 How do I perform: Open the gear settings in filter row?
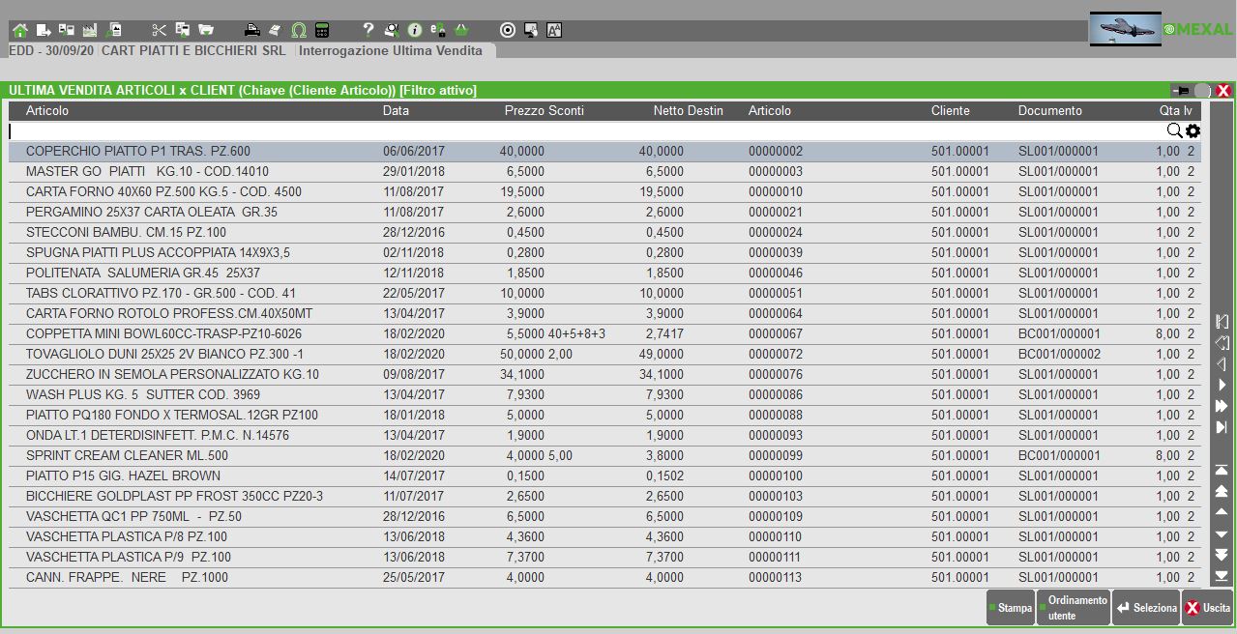pyautogui.click(x=1193, y=131)
